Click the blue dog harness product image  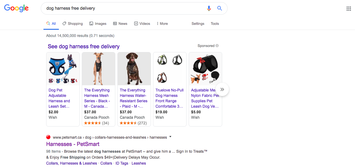click(63, 69)
